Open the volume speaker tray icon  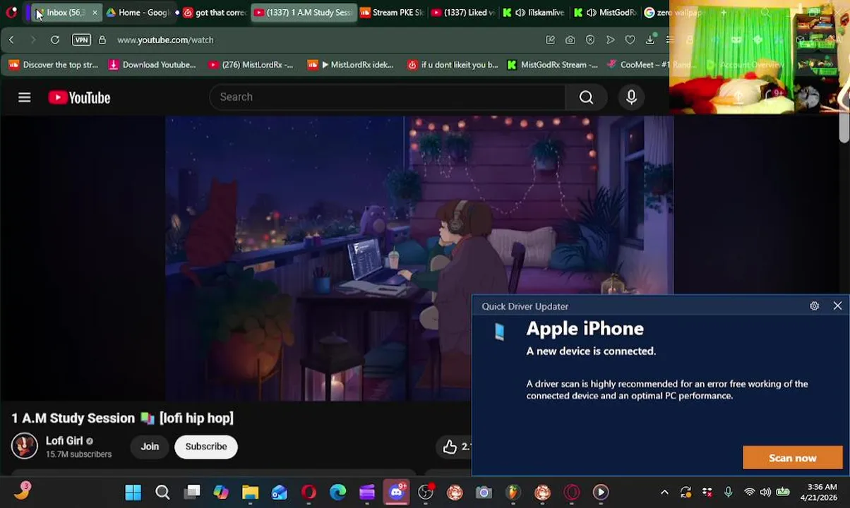click(x=767, y=492)
